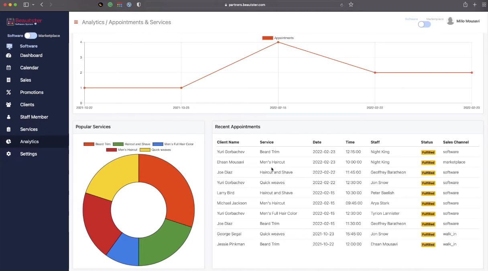Open the Sales menu item
Image resolution: width=488 pixels, height=271 pixels.
pyautogui.click(x=26, y=80)
